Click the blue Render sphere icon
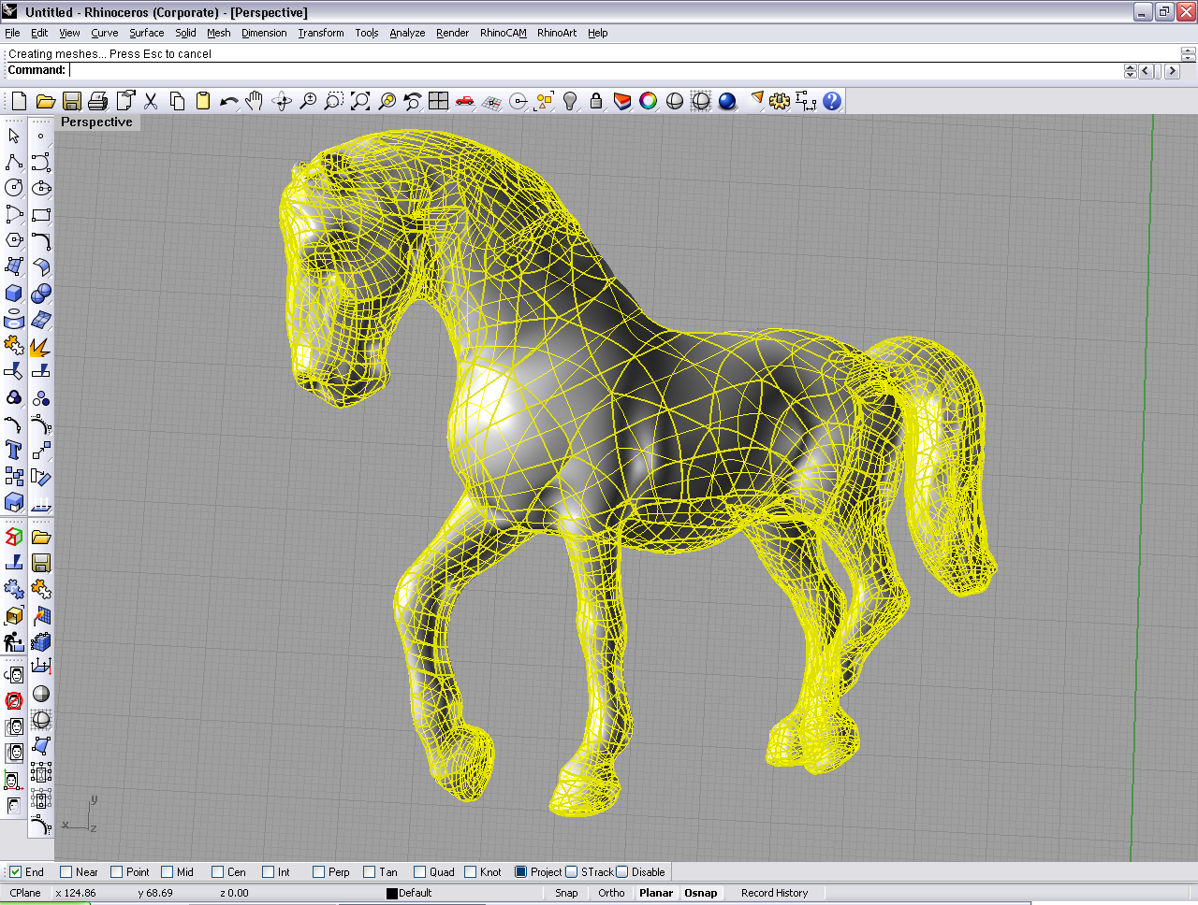The image size is (1198, 905). click(x=727, y=101)
